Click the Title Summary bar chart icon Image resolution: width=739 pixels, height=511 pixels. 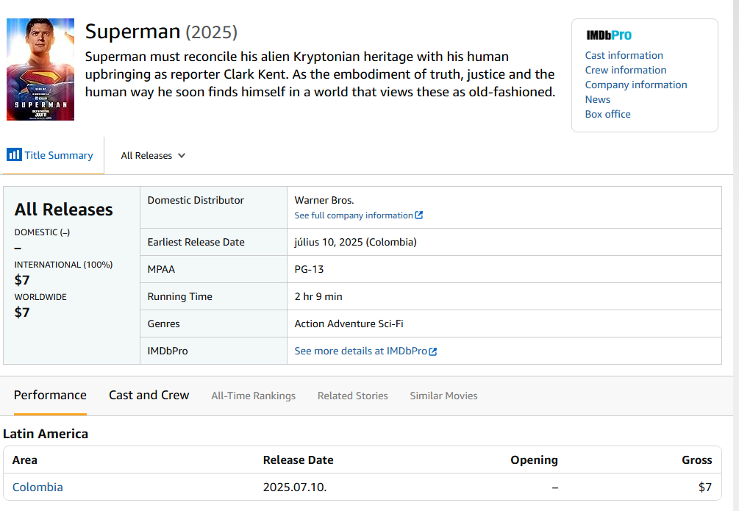[x=14, y=154]
